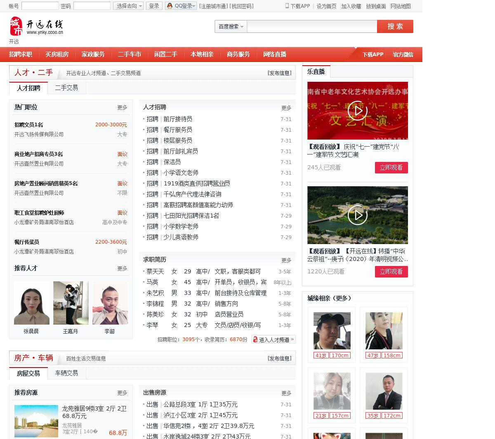Open 二手车市 in the navigation bar
This screenshot has width=495, height=439.
[x=130, y=55]
